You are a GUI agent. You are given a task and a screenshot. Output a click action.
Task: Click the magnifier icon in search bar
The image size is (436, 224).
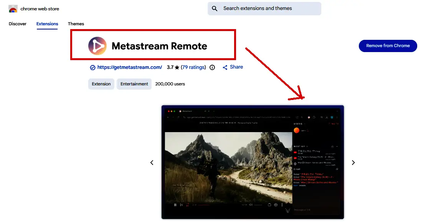[x=215, y=8]
